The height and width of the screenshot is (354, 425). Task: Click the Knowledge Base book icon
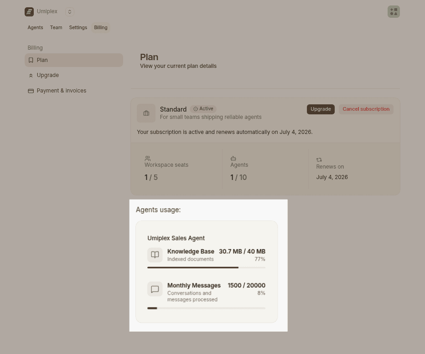coord(155,255)
